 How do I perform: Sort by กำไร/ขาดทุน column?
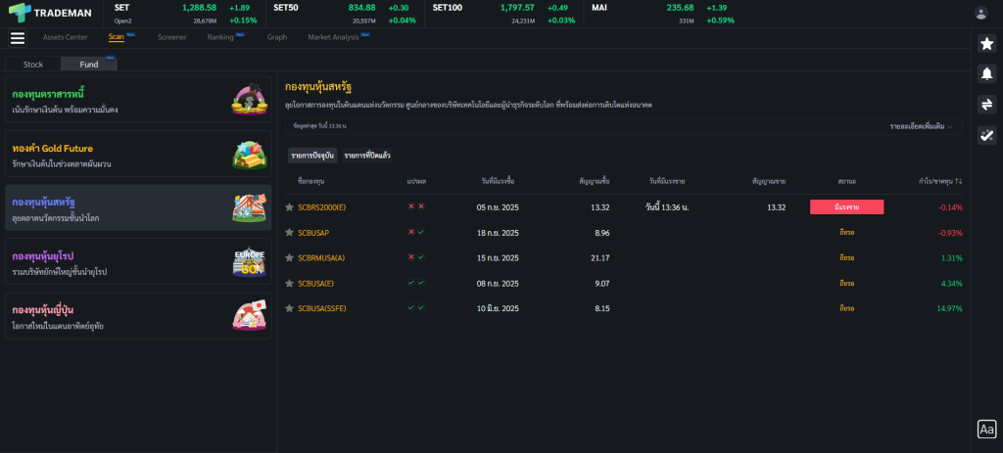pyautogui.click(x=939, y=181)
